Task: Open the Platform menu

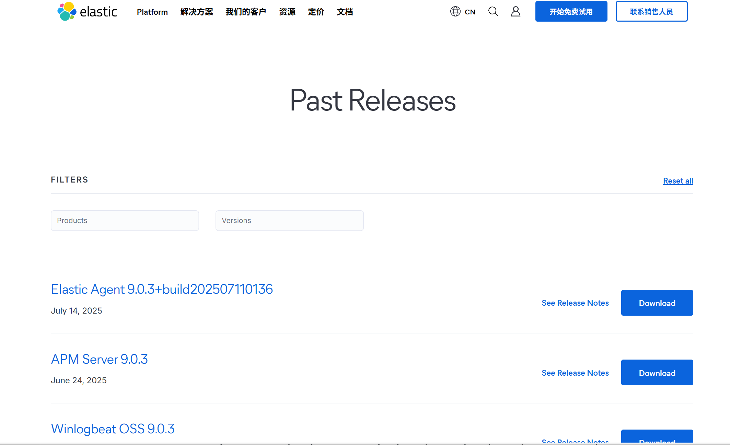Action: [x=152, y=12]
